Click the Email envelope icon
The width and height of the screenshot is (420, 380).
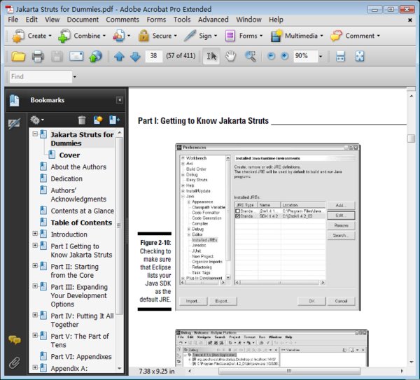click(76, 56)
